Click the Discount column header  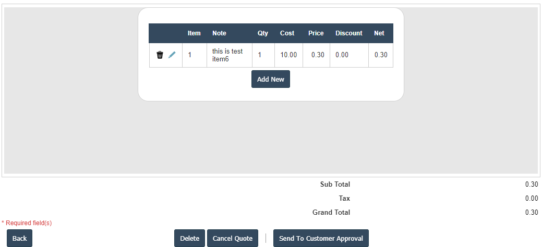[x=349, y=33]
